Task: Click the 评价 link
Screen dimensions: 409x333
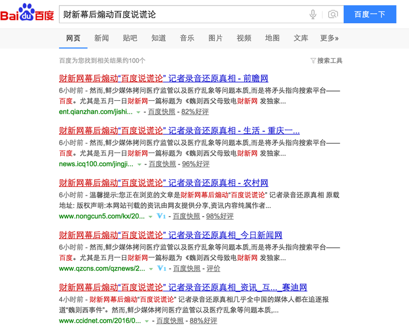Action: tap(214, 269)
